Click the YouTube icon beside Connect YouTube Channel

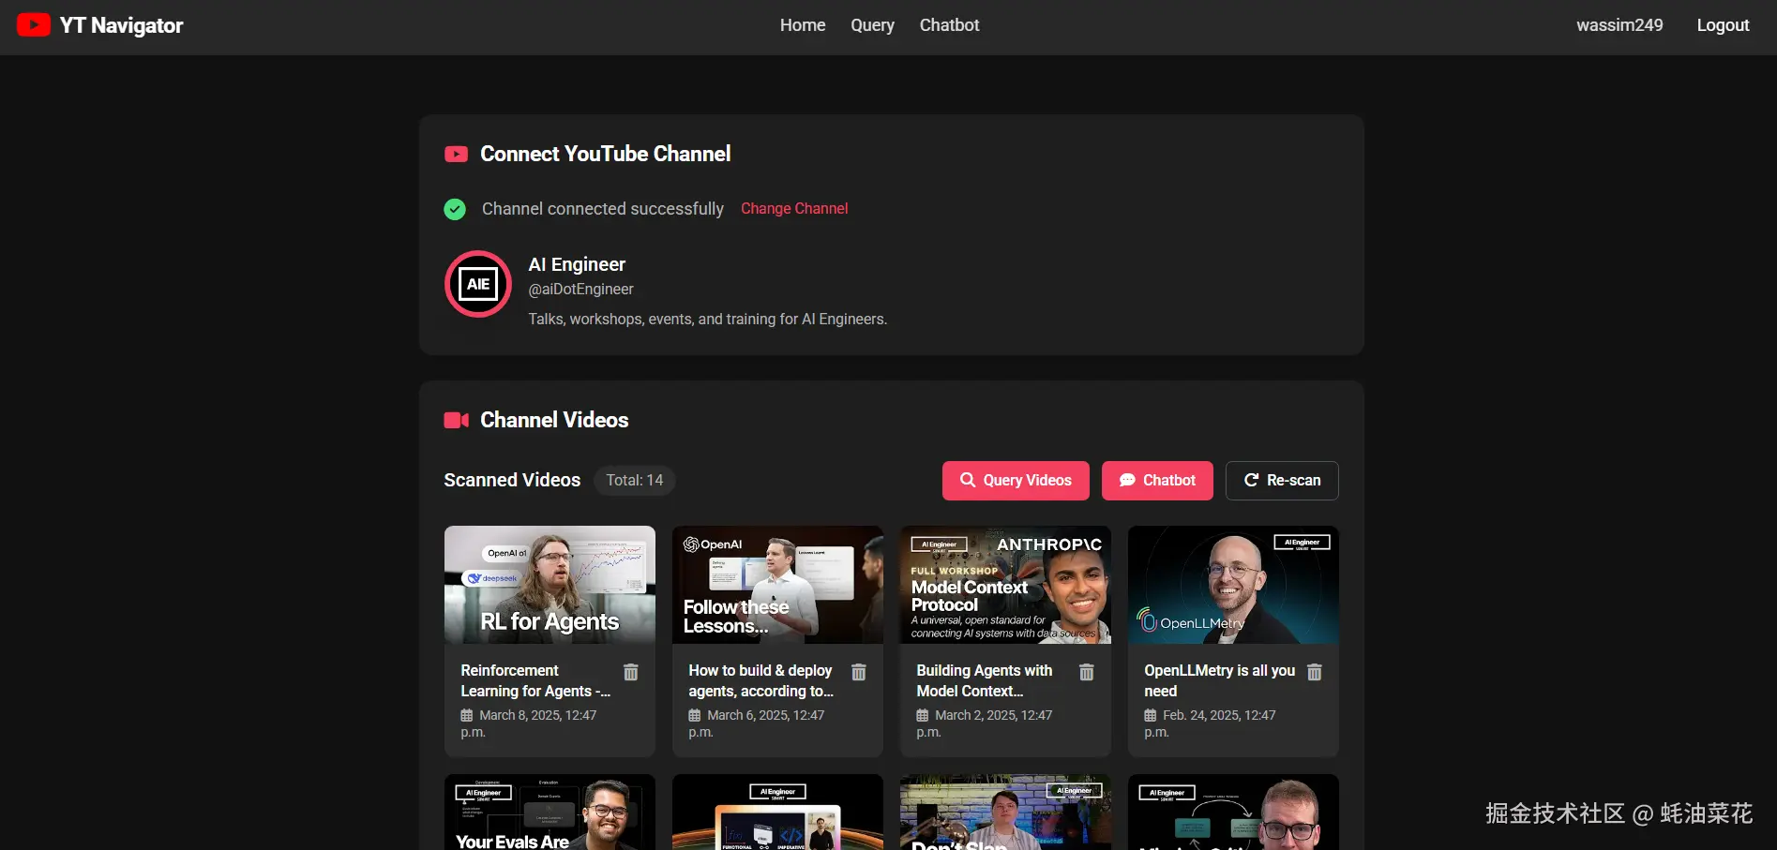coord(456,154)
